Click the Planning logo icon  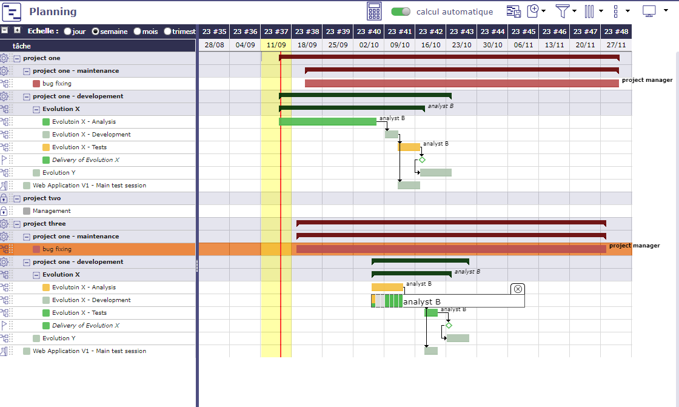[x=12, y=12]
